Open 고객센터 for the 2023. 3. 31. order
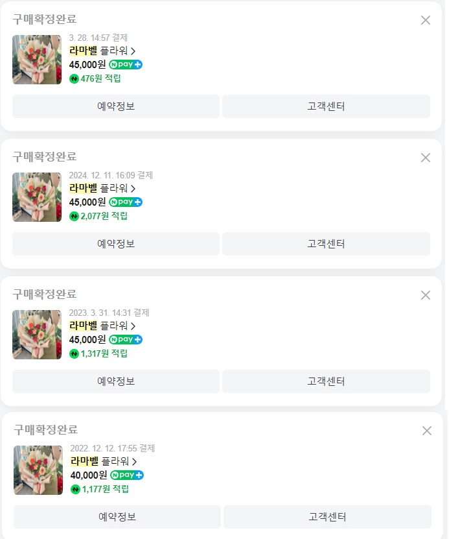 (326, 381)
